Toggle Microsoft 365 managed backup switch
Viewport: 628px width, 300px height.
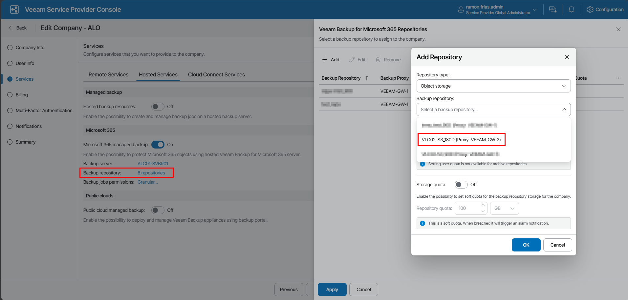(x=158, y=145)
